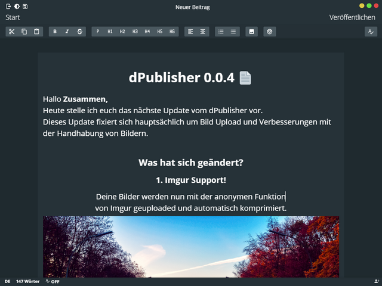Click the save floppy disk icon
382x286 pixels.
coord(25,7)
